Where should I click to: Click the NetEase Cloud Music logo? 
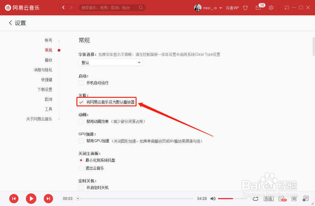[x=22, y=8]
